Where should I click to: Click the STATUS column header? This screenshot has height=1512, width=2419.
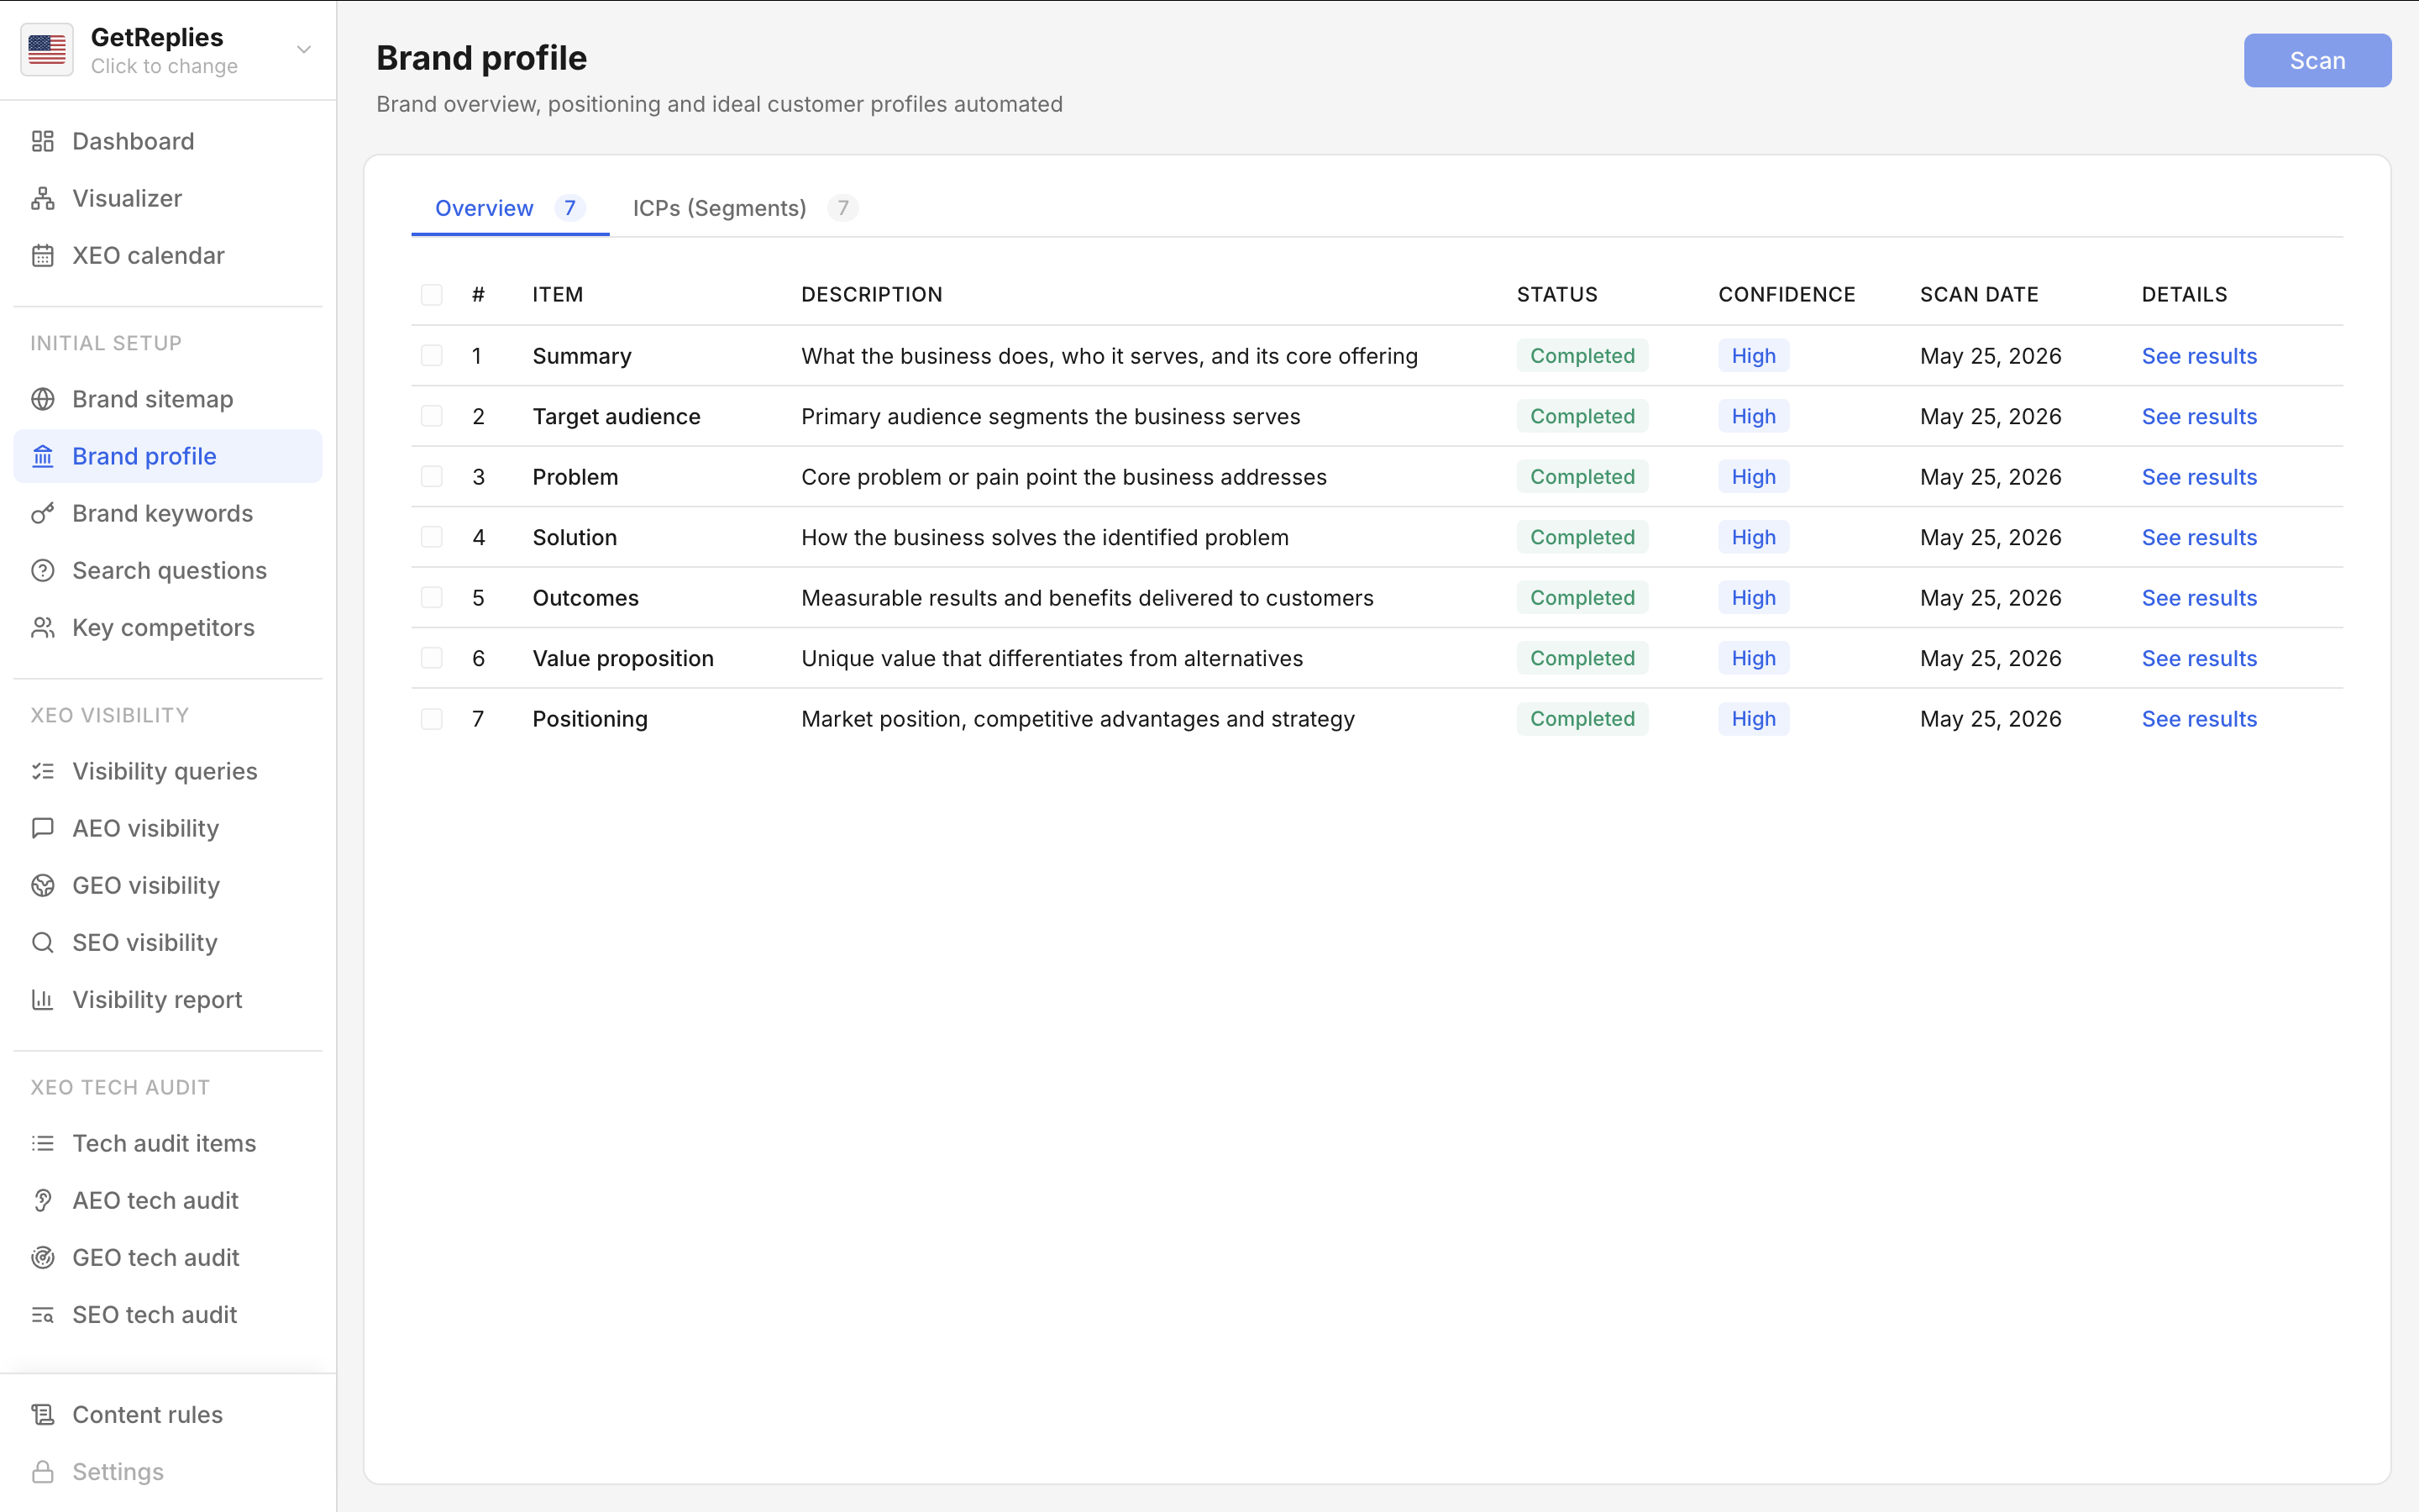click(x=1556, y=294)
